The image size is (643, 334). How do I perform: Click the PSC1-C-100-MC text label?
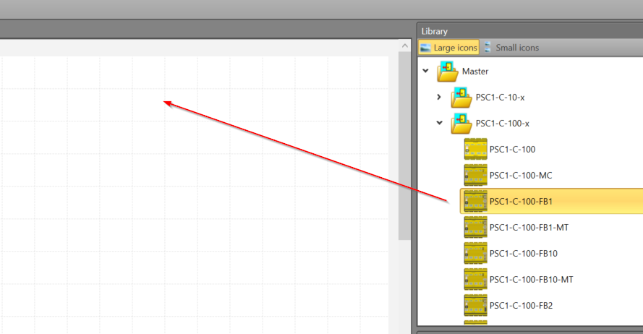coord(521,176)
